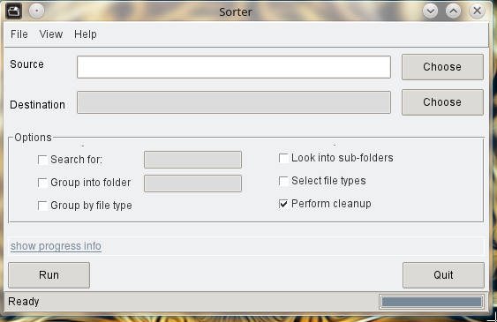Click the show progress info link
Screen dimensions: 497x322
[56, 246]
